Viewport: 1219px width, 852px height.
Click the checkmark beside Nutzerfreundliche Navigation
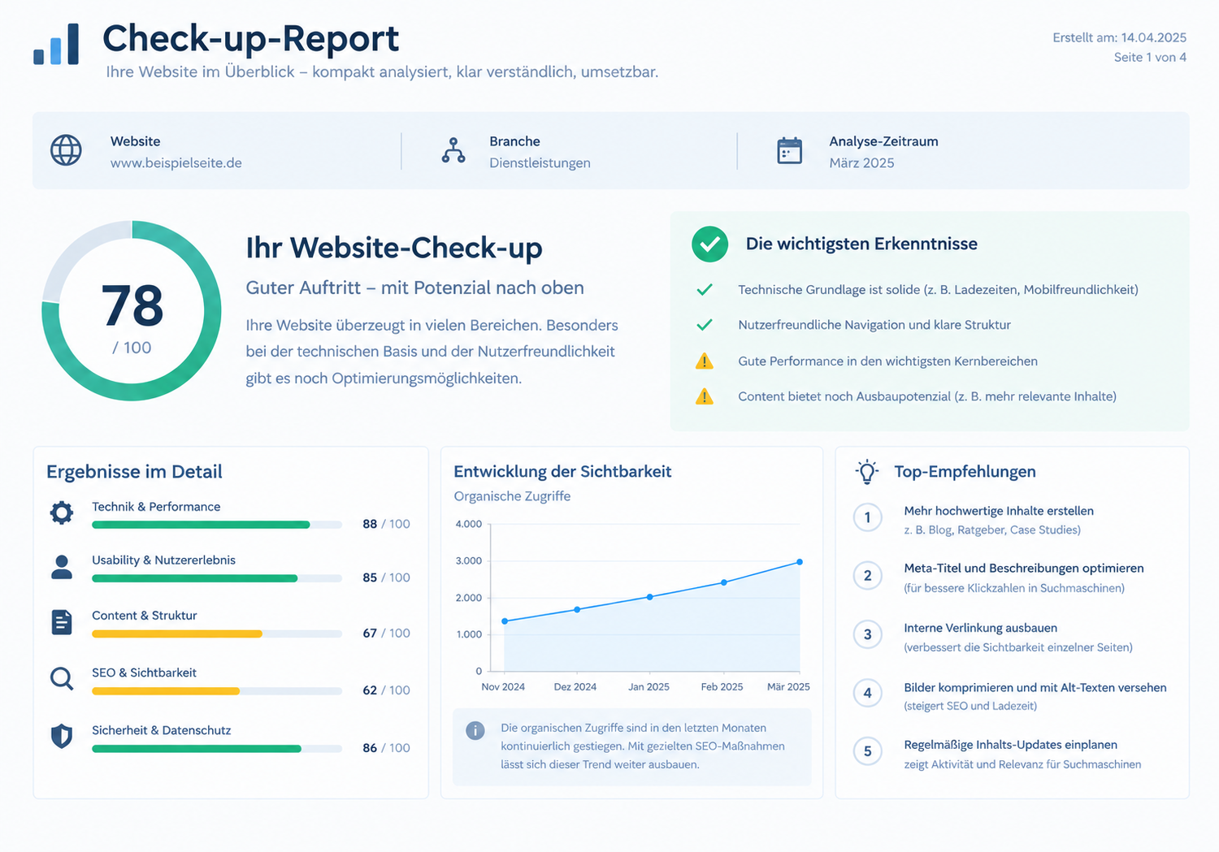point(705,325)
